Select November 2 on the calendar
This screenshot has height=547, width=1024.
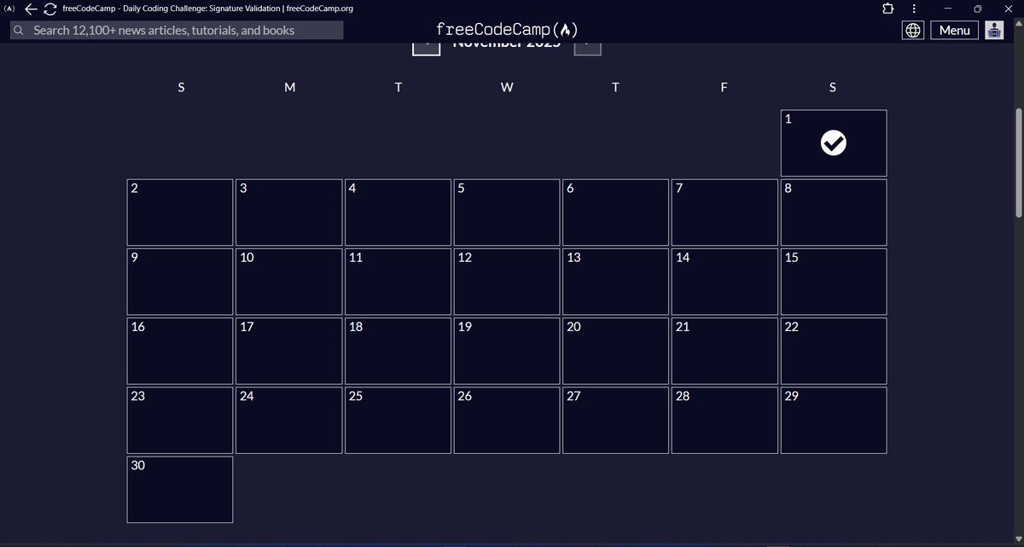point(180,212)
